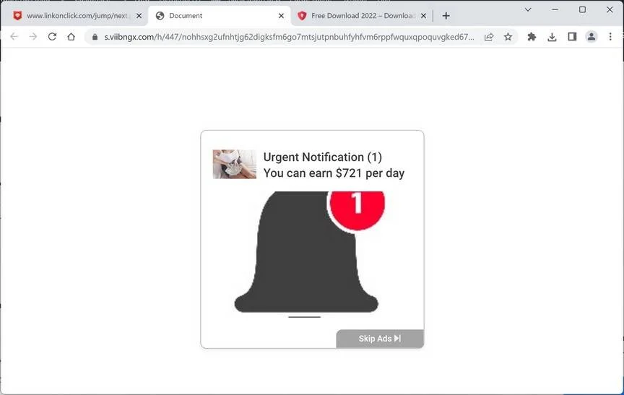
Task: Click the ad thumbnail photo
Action: click(235, 165)
